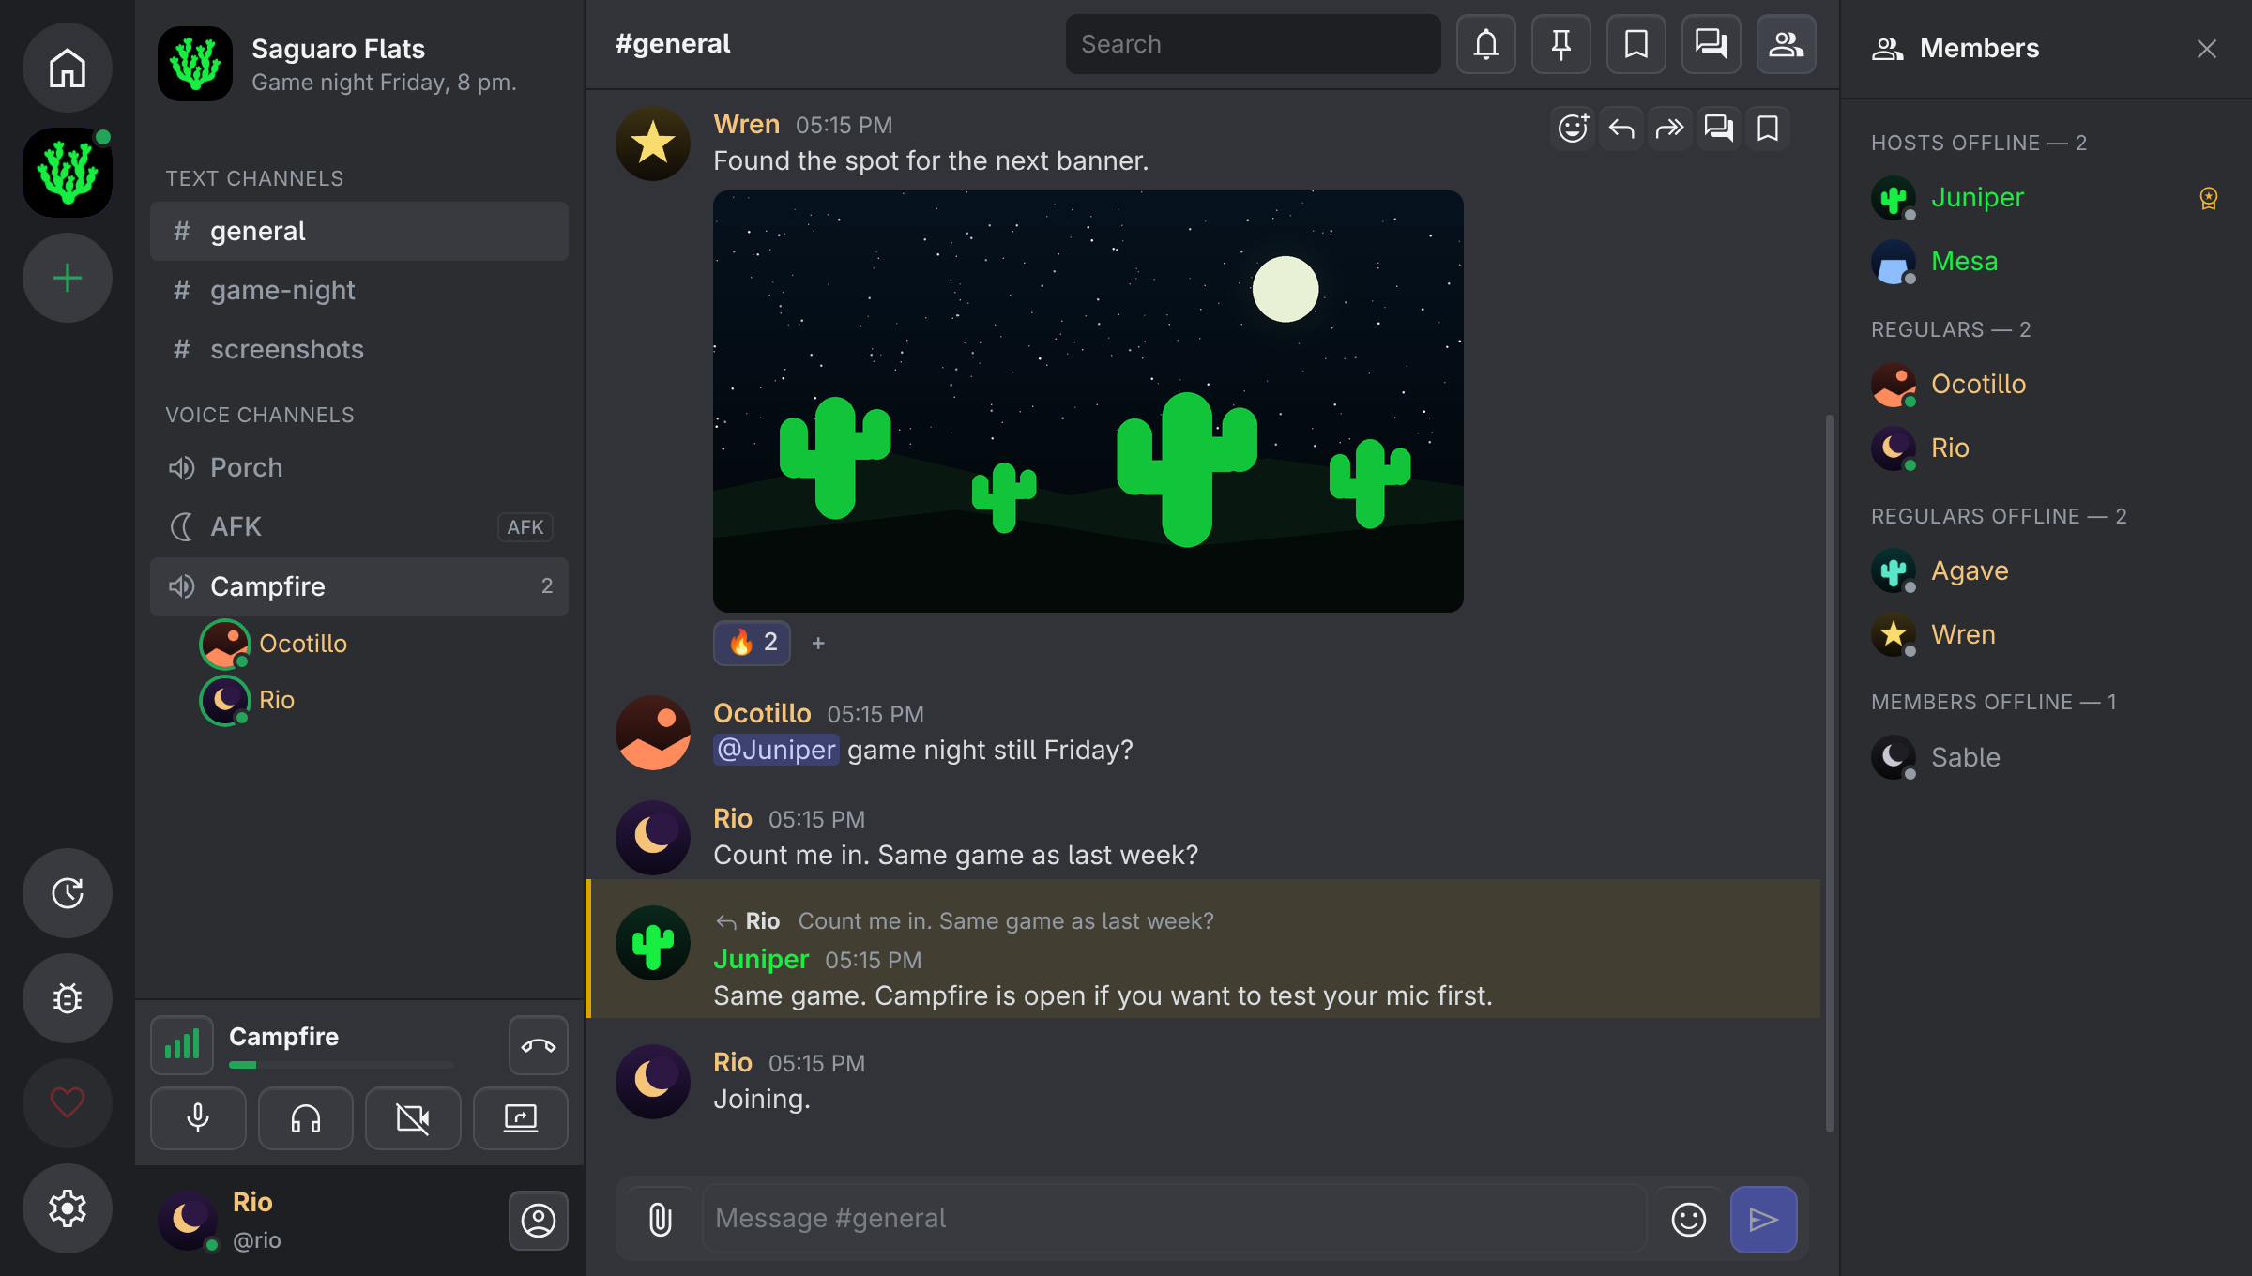Select the Campfire voice channel row
This screenshot has height=1276, width=2252.
(359, 586)
